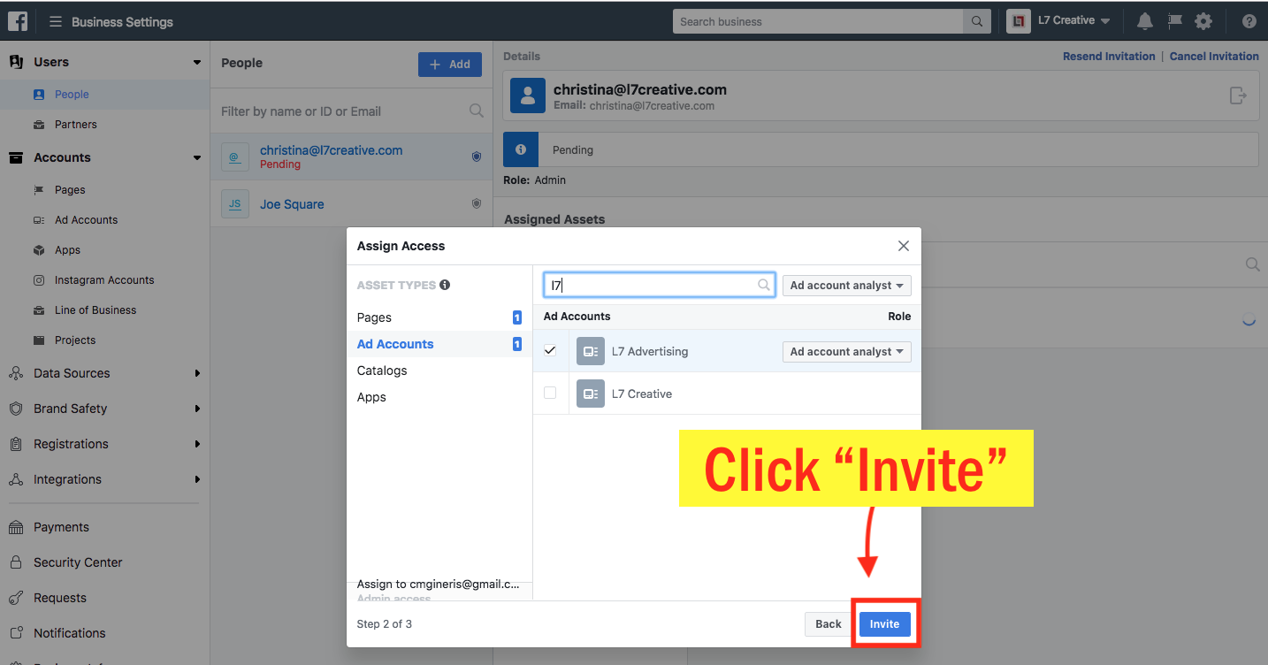Screen dimensions: 1268x665
Task: Open the help question mark icon
Action: pos(1249,21)
